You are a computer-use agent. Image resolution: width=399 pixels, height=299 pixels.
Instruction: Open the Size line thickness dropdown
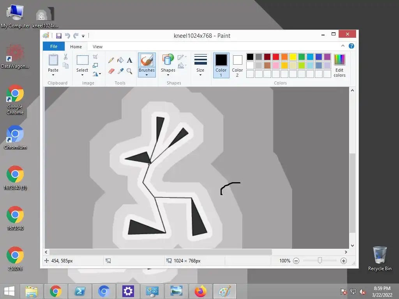coord(200,65)
